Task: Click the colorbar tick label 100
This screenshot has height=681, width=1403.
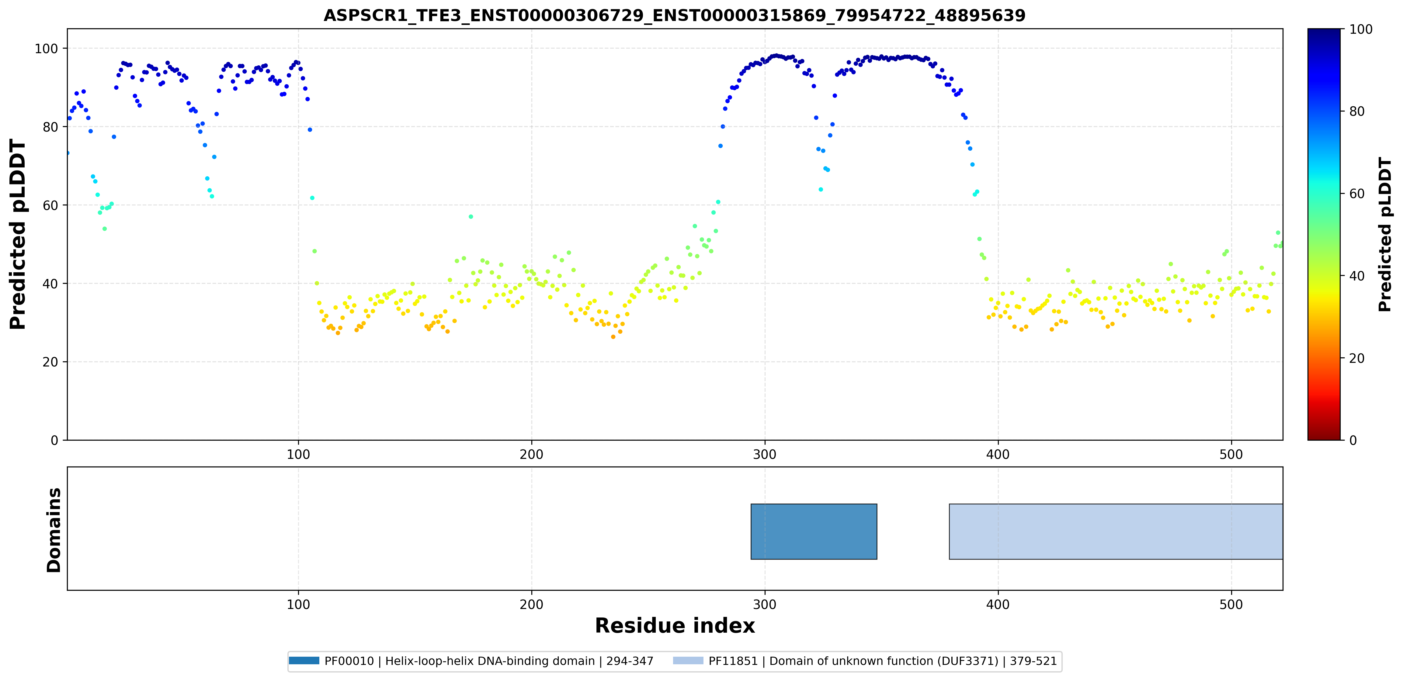Action: pyautogui.click(x=1360, y=29)
